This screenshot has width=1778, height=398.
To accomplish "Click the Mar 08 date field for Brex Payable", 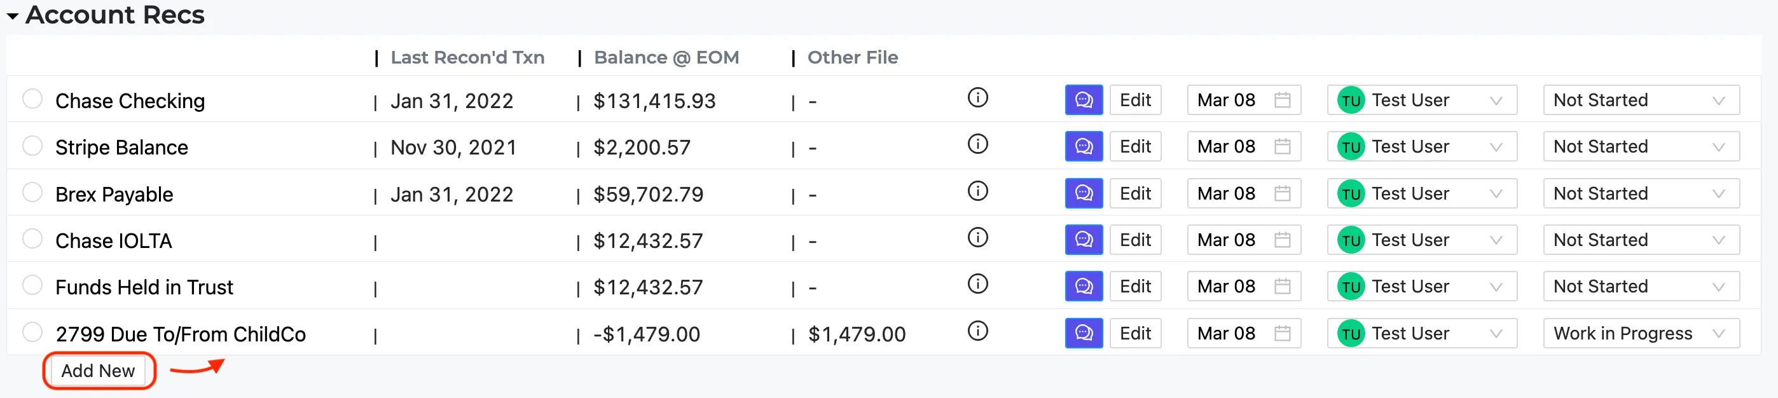I will (1244, 193).
